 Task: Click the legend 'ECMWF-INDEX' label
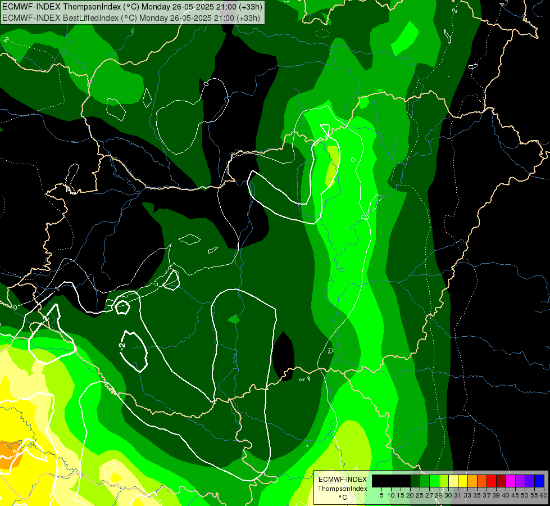(x=342, y=480)
